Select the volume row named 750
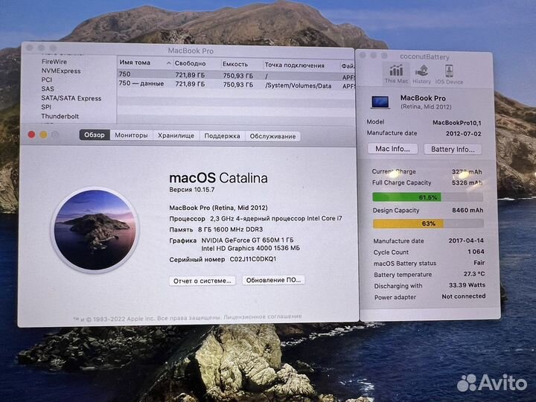 pyautogui.click(x=236, y=75)
